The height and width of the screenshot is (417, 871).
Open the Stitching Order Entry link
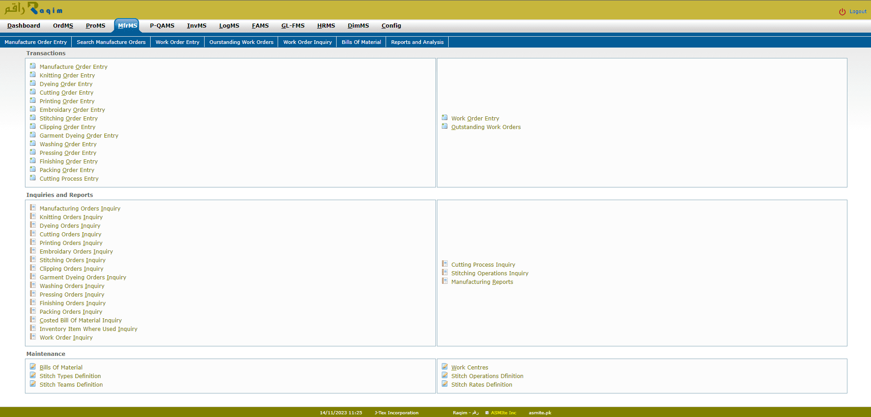[69, 119]
